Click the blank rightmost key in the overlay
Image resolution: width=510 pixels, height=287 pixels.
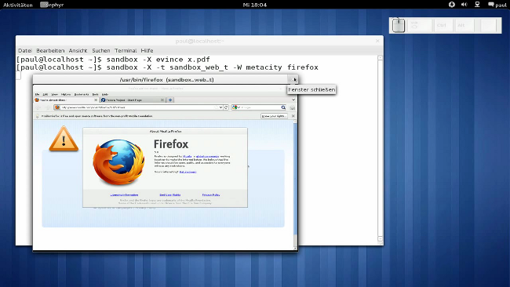coord(489,25)
